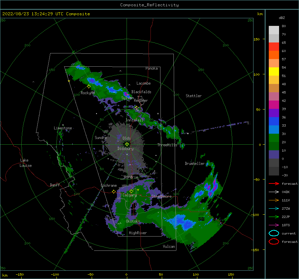299x279 pixels.
Task: Click the Stettler label
Action: 194,96
